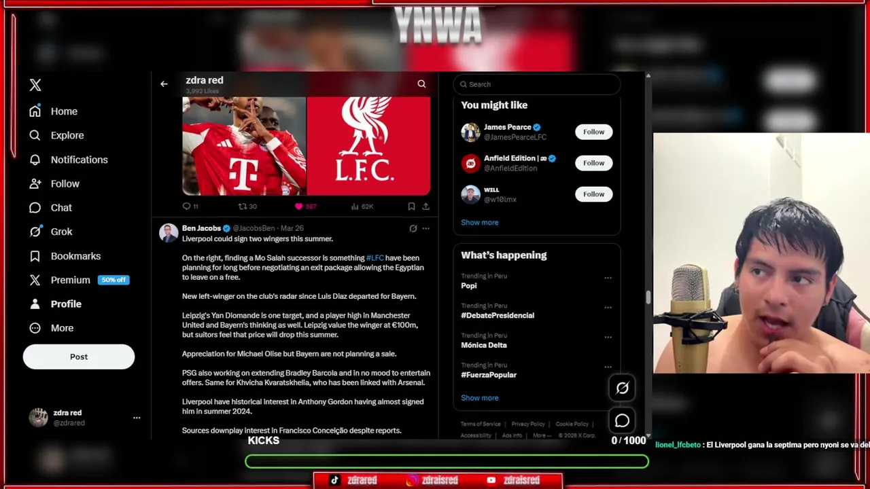This screenshot has width=870, height=489.
Task: Open floating Grok button near trends
Action: (622, 388)
